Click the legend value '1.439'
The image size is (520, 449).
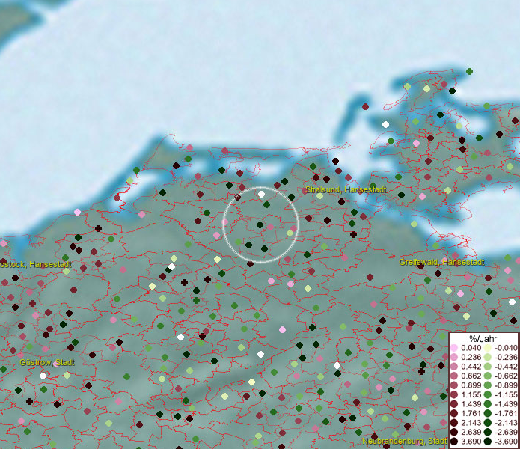471,404
